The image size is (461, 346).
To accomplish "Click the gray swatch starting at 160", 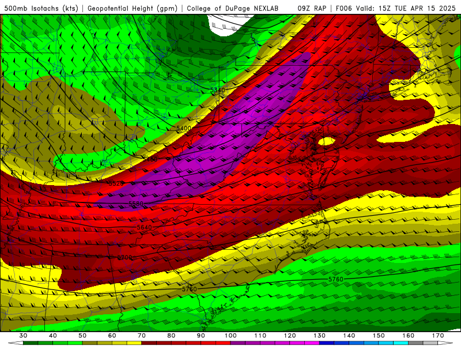I will coord(415,343).
